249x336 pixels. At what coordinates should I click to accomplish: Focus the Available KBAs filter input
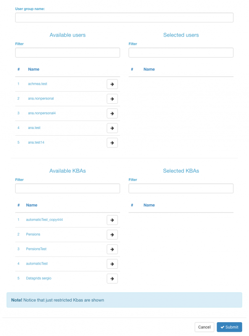click(x=68, y=188)
